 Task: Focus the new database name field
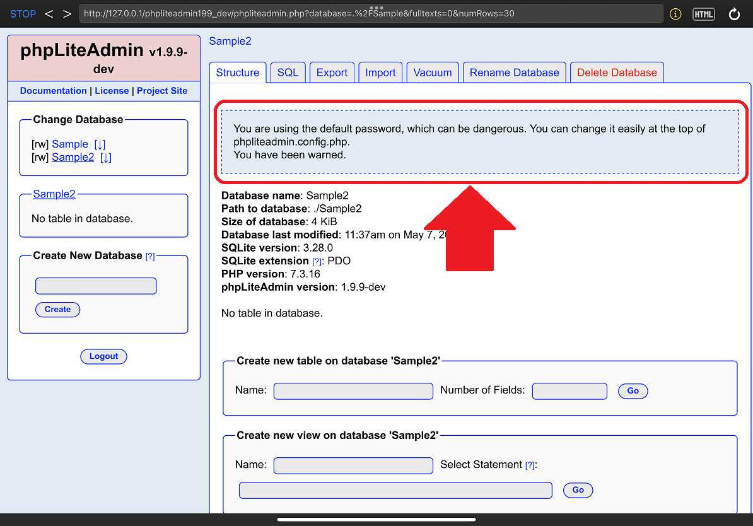point(96,286)
